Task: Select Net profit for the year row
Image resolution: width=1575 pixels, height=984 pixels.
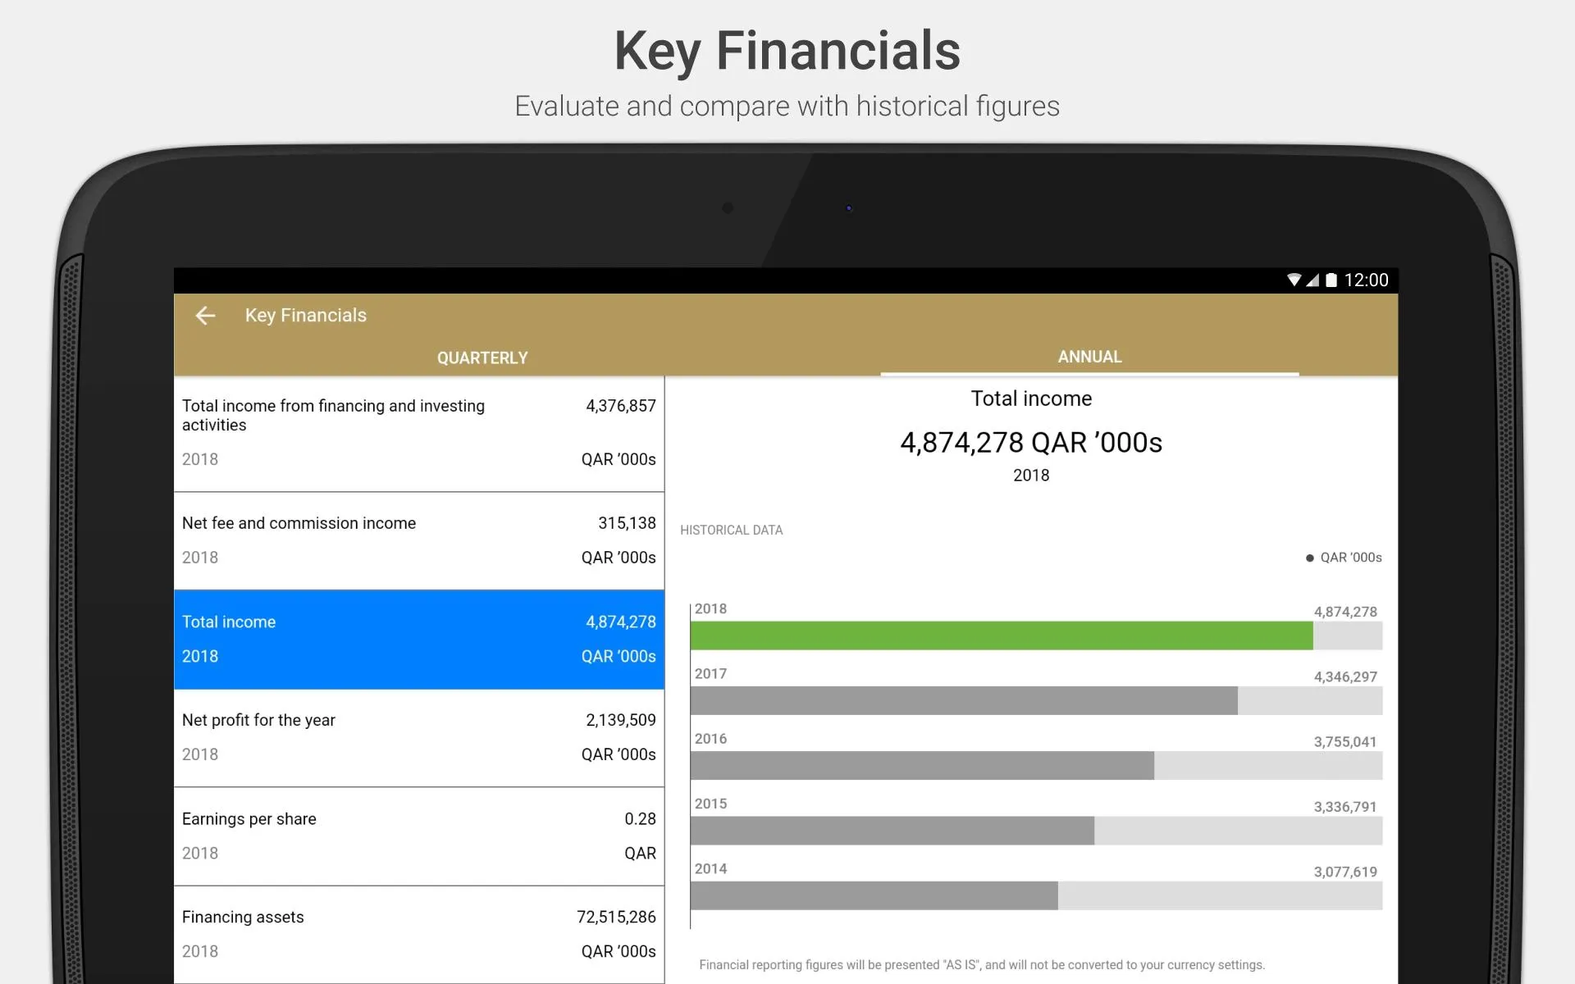Action: pyautogui.click(x=419, y=737)
